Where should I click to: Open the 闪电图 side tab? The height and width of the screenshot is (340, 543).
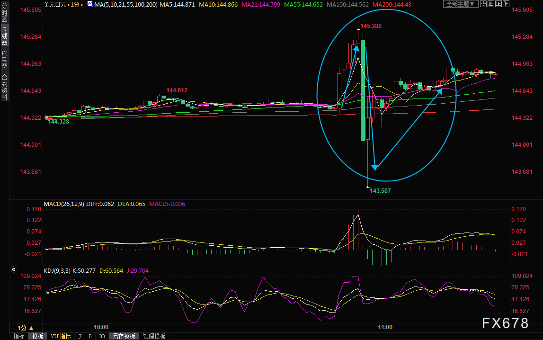(5, 59)
